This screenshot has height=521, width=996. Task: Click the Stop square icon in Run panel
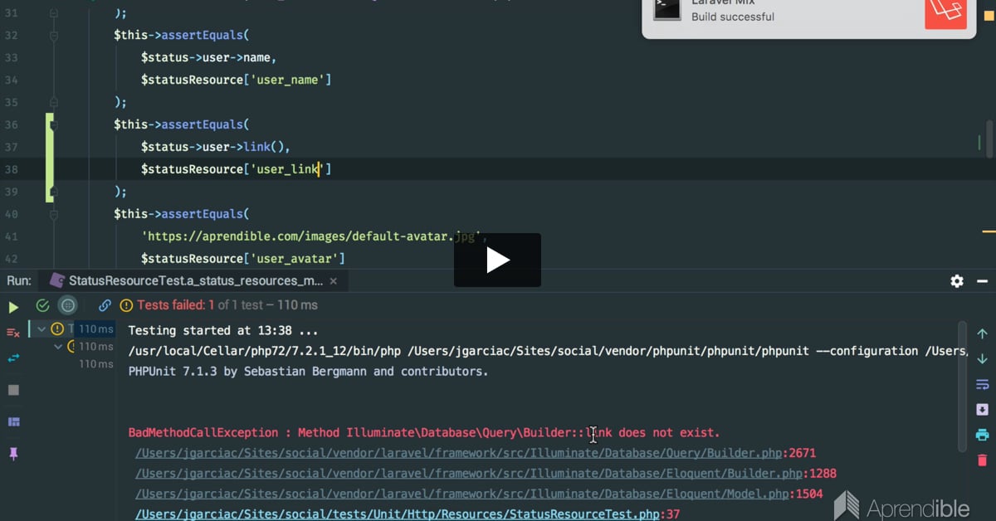(x=13, y=390)
